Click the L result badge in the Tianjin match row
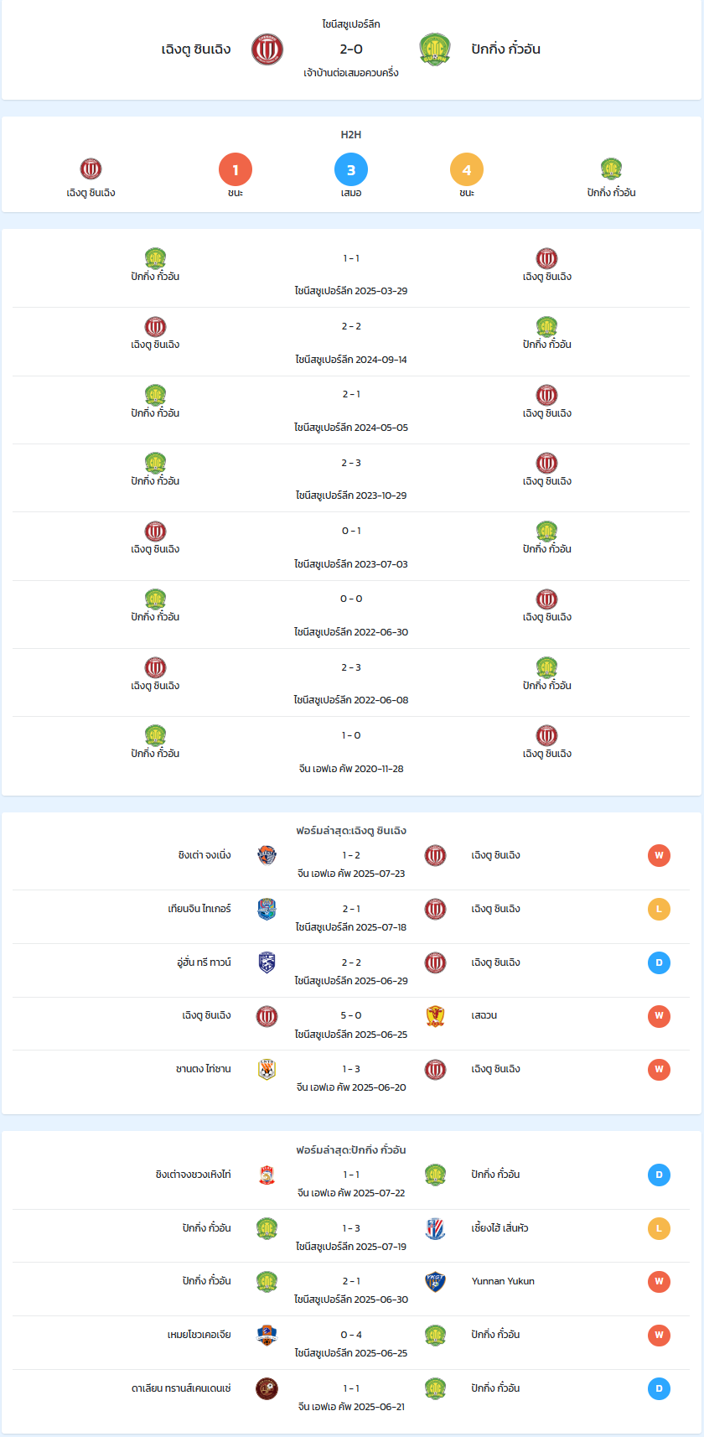Image resolution: width=704 pixels, height=1437 pixels. (x=659, y=909)
